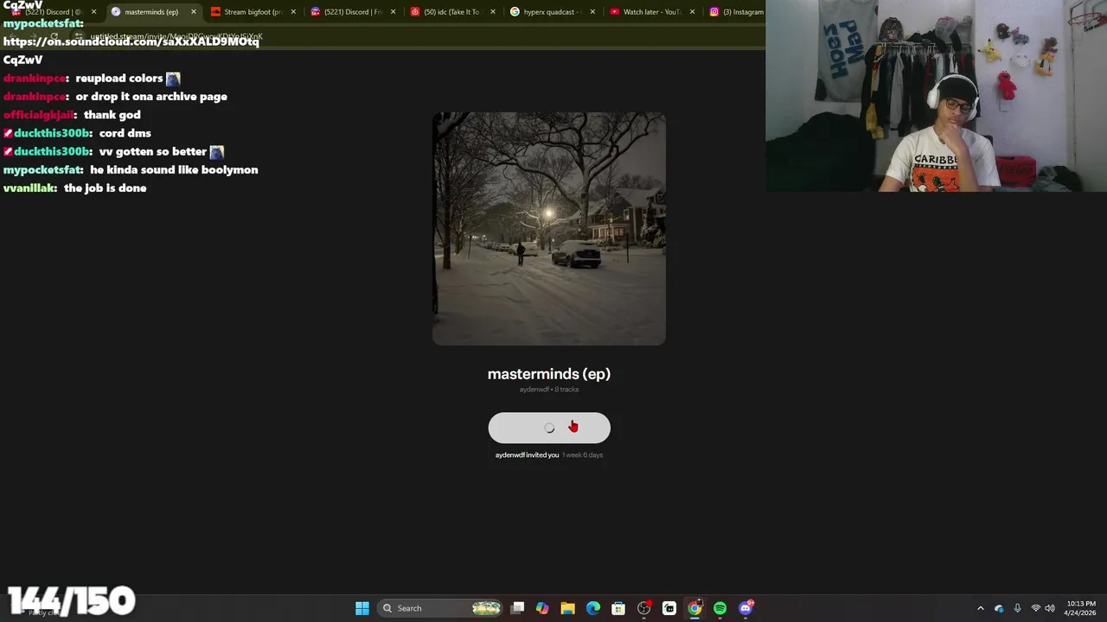
Task: Open OneDrive tray icon
Action: click(x=999, y=608)
